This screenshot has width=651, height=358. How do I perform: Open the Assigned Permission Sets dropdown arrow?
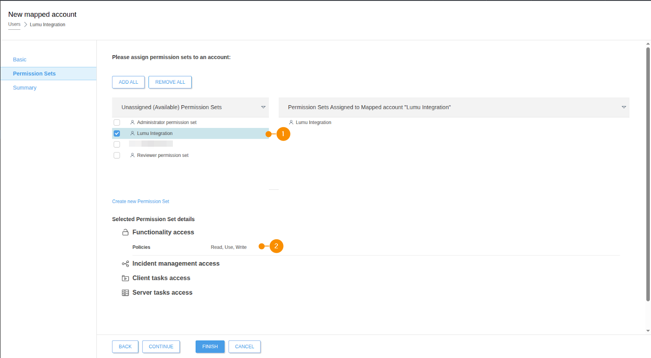pyautogui.click(x=624, y=107)
